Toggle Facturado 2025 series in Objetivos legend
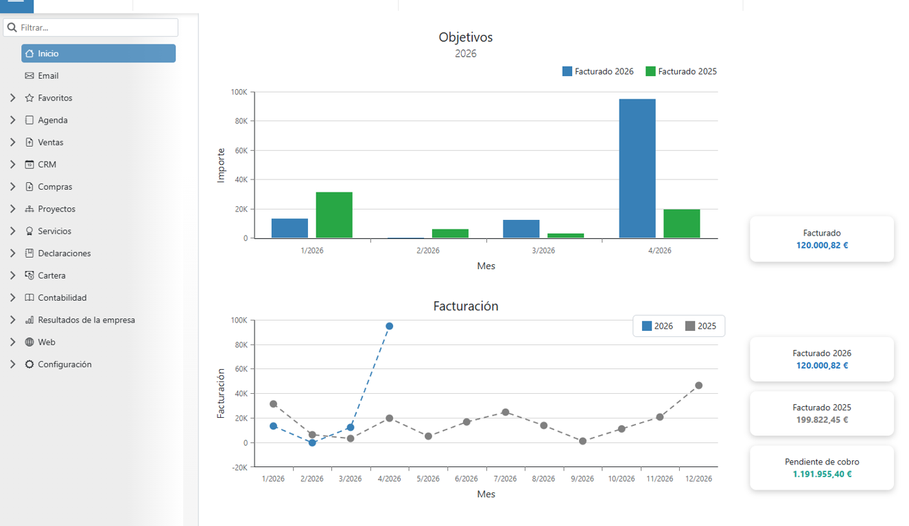Image resolution: width=909 pixels, height=526 pixels. click(681, 71)
